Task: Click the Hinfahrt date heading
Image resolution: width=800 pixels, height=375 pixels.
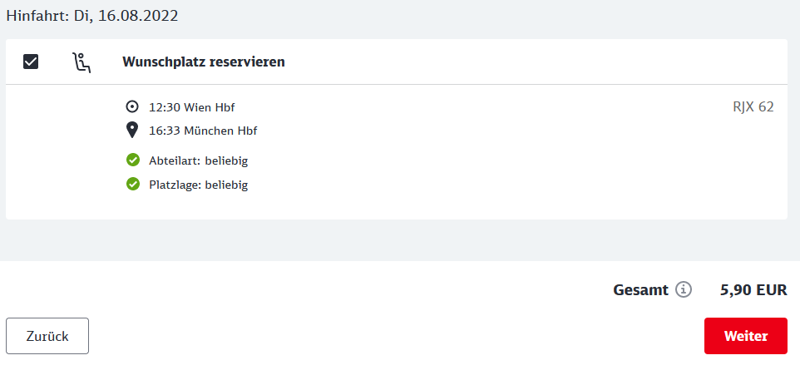Action: [92, 16]
